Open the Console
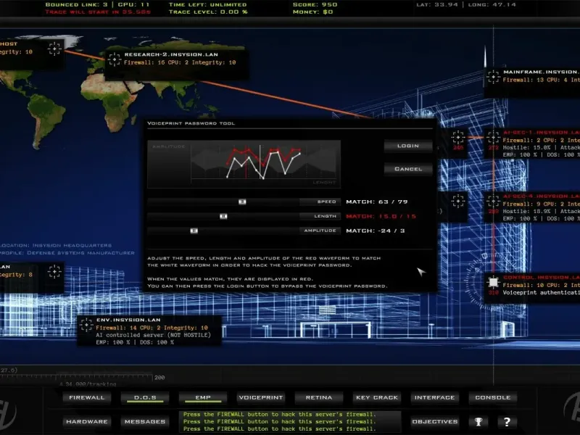The height and width of the screenshot is (435, 580). point(493,397)
